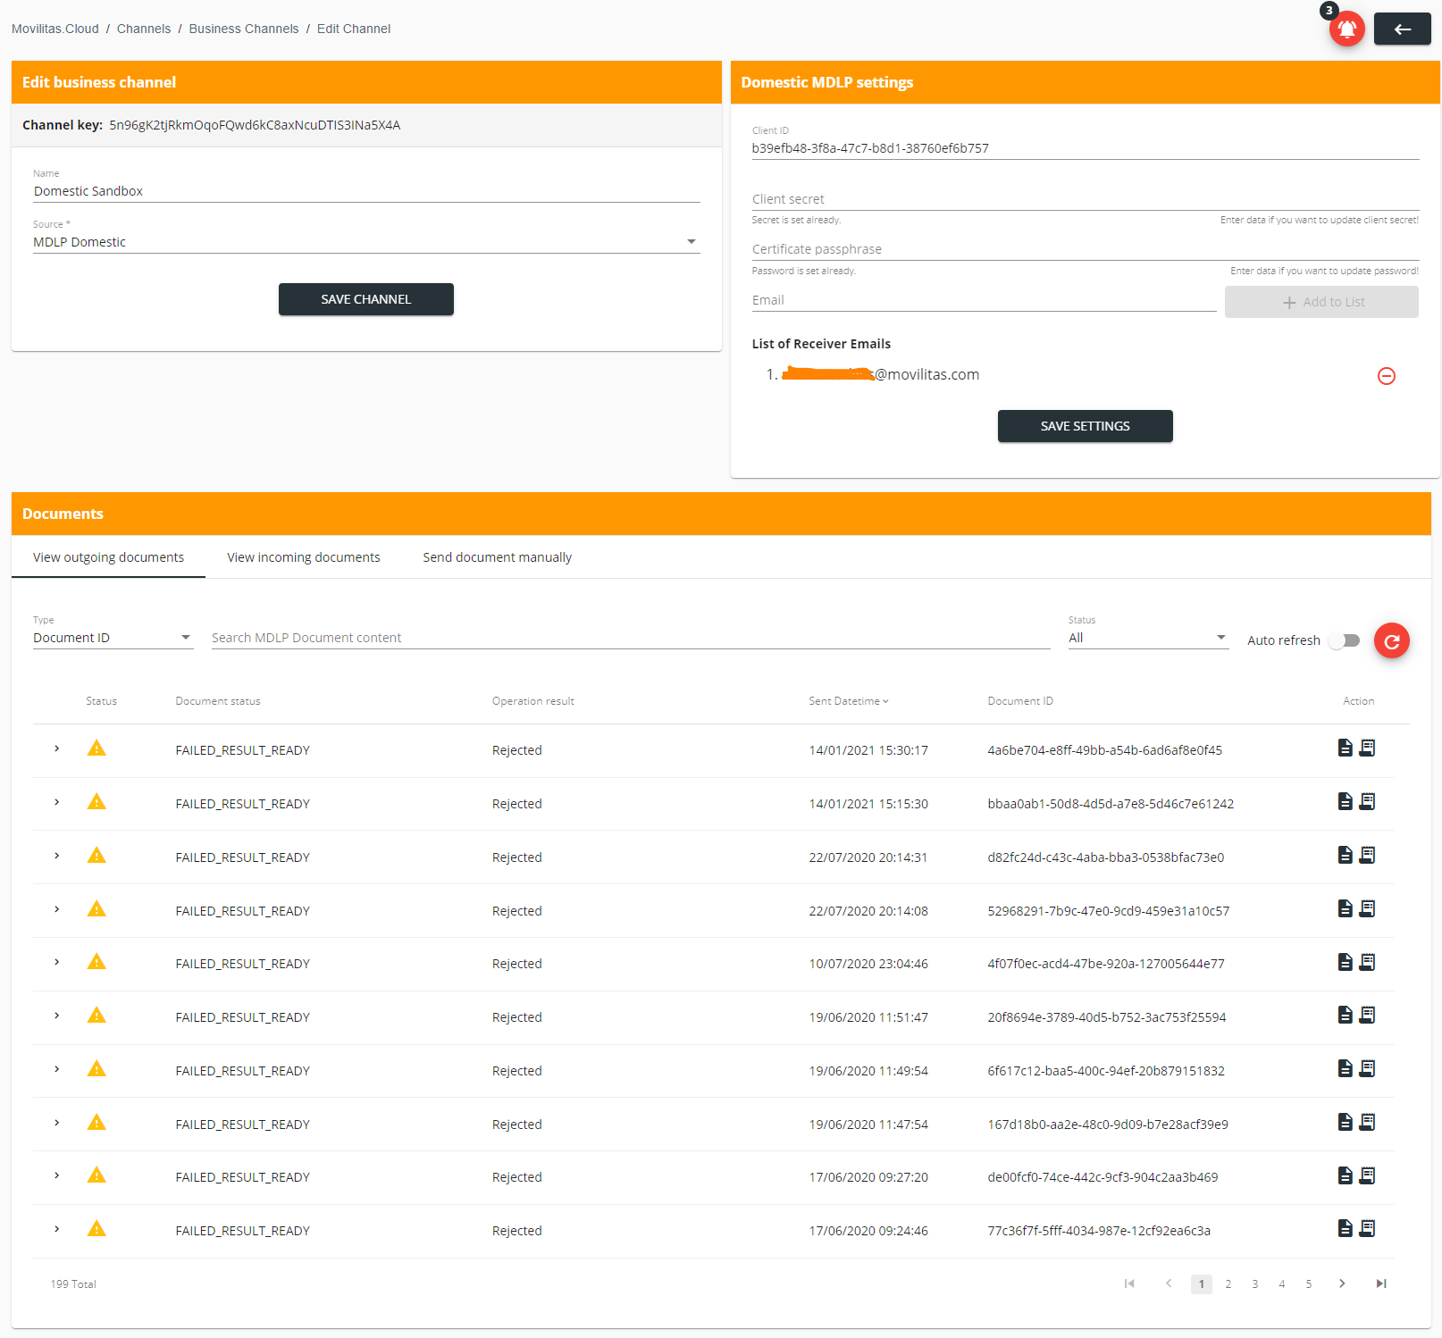Click the back arrow in the top right
Viewport: 1442px width, 1338px height.
[1402, 29]
